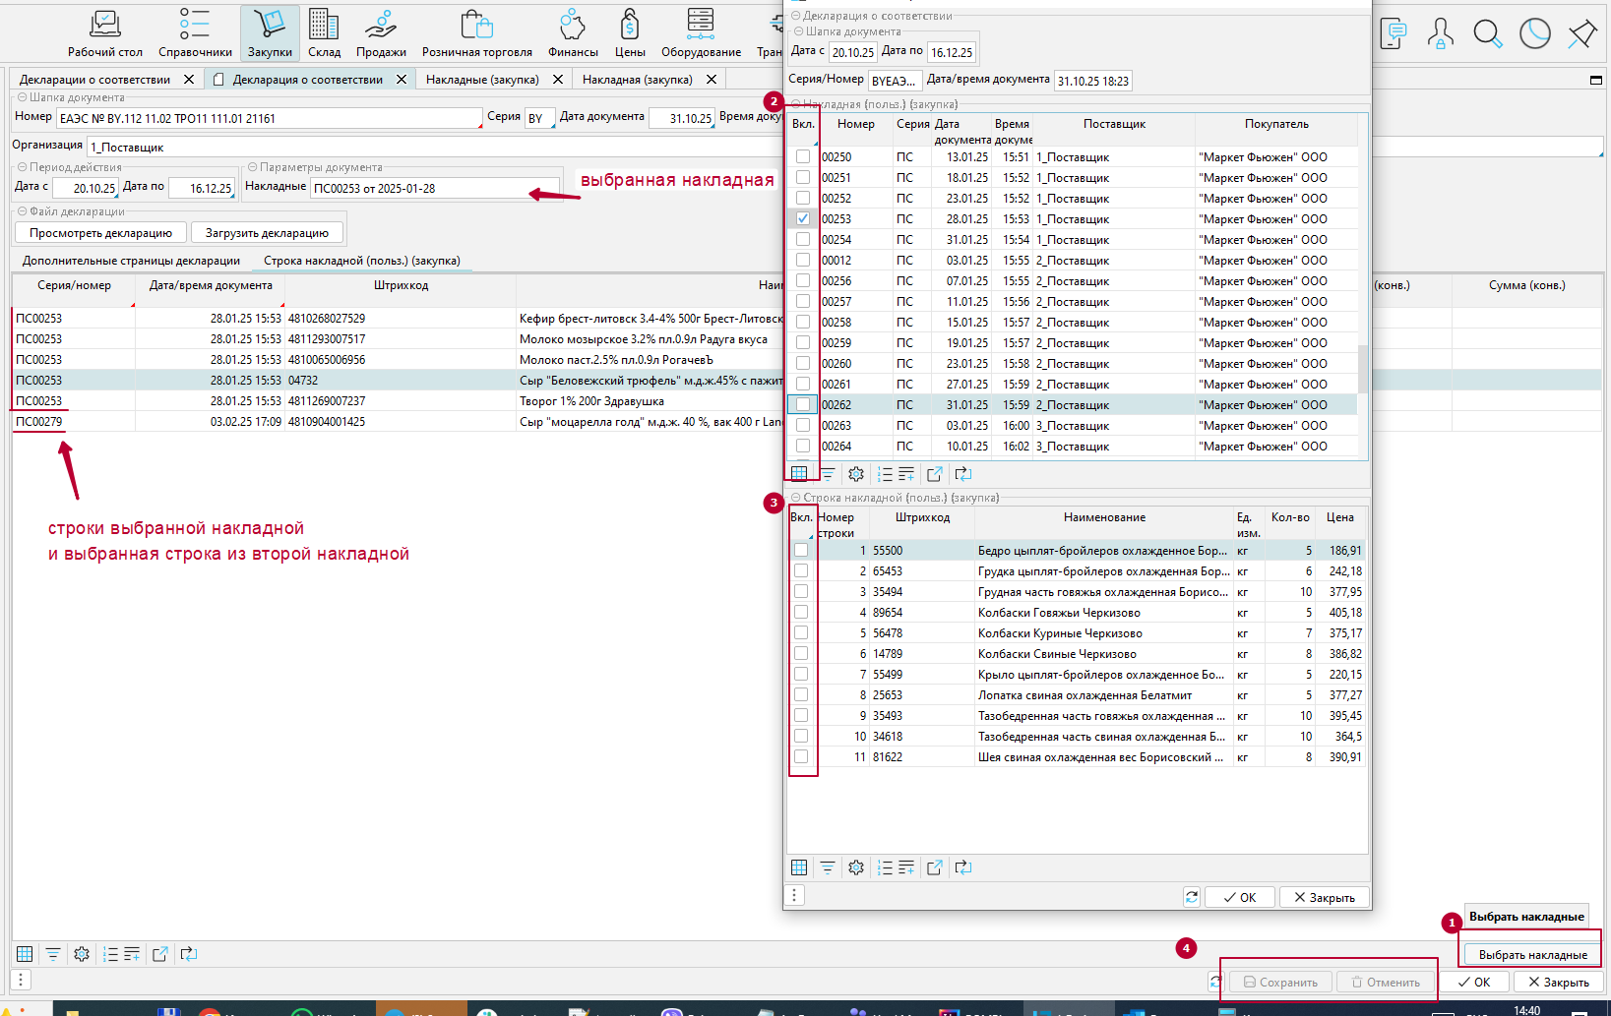Open Дополнительные страницы декларации tab
This screenshot has height=1016, width=1611.
coord(131,261)
